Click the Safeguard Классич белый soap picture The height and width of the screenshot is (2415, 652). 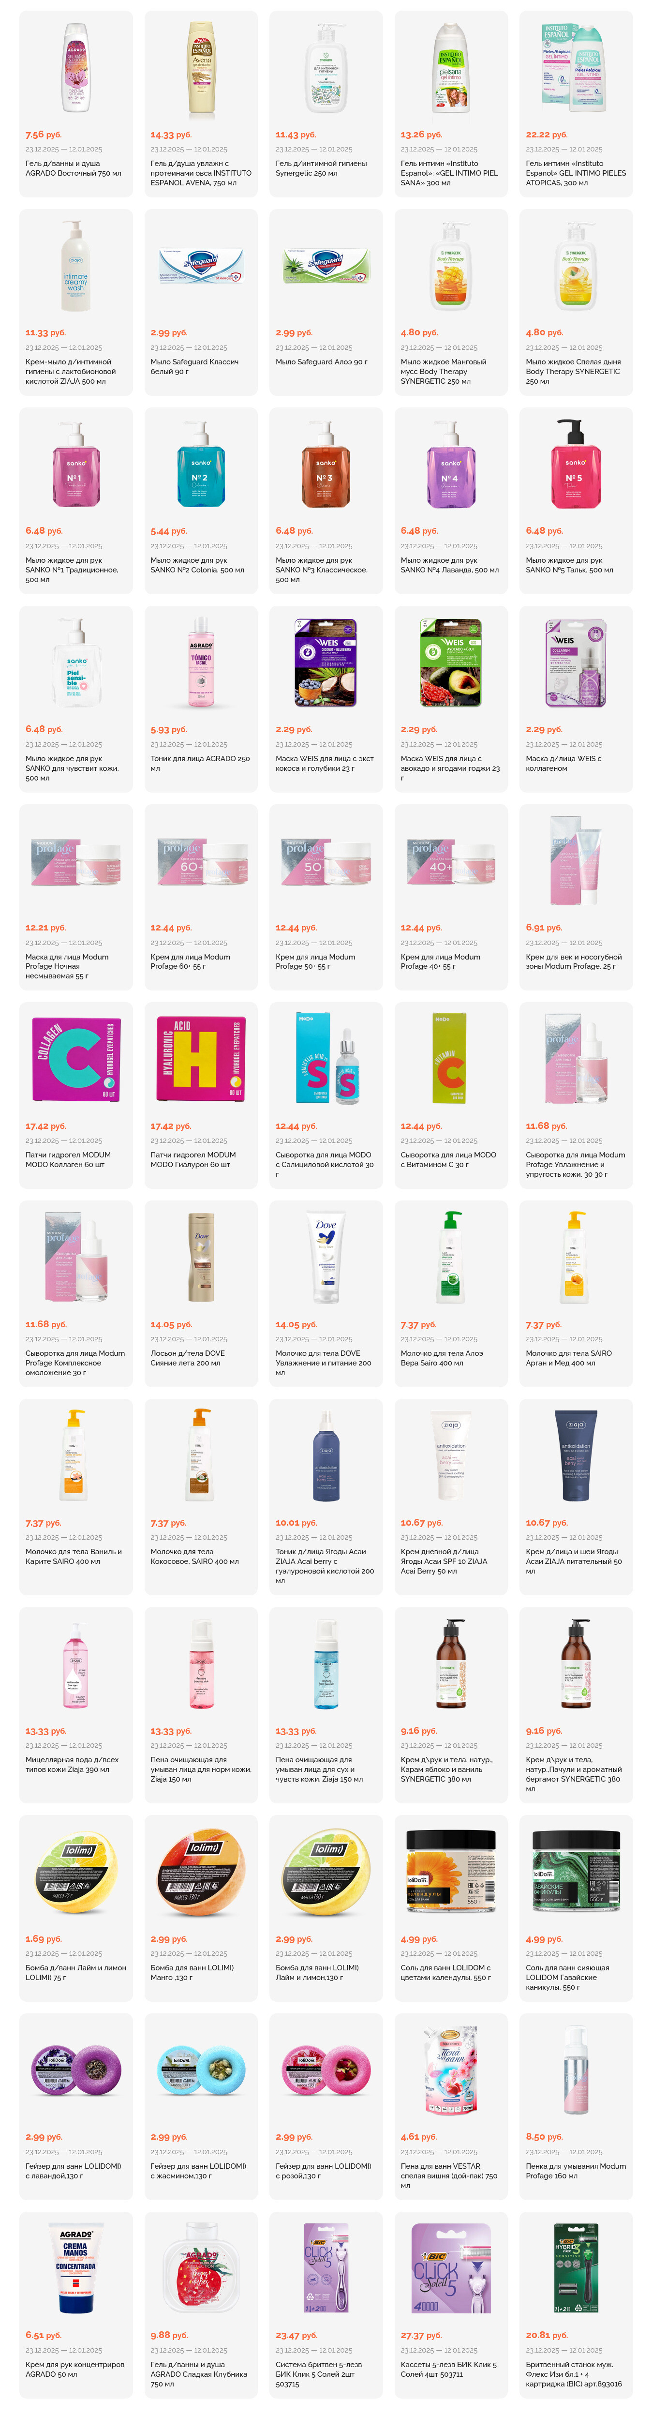click(200, 266)
